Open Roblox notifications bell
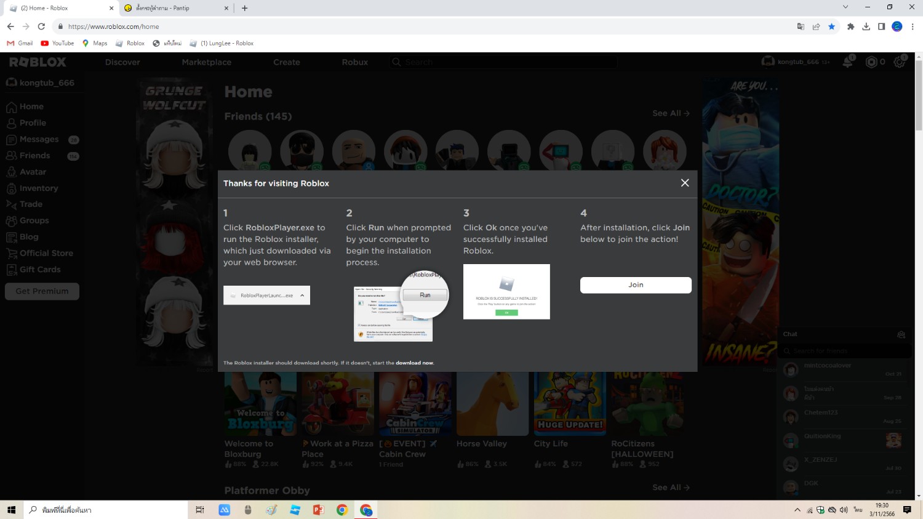Viewport: 923px width, 519px height. point(848,62)
